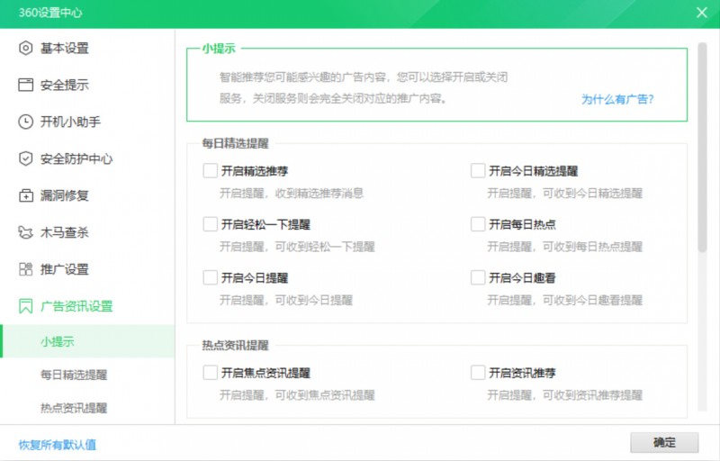Enable 开启今日提醒 checkbox
The width and height of the screenshot is (720, 461).
[x=211, y=278]
